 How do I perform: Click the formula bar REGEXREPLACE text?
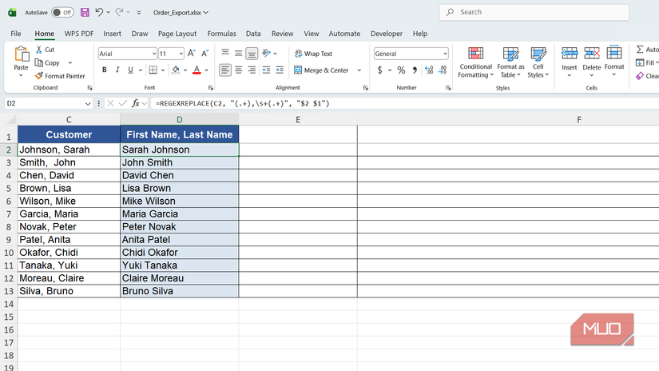tap(242, 103)
